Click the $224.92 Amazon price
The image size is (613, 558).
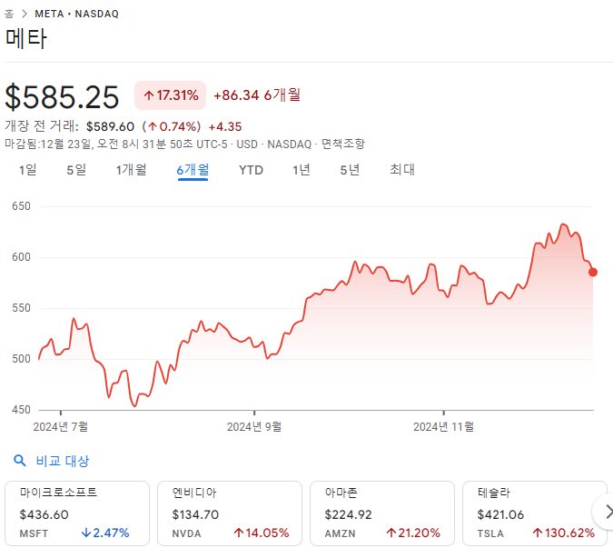[348, 514]
